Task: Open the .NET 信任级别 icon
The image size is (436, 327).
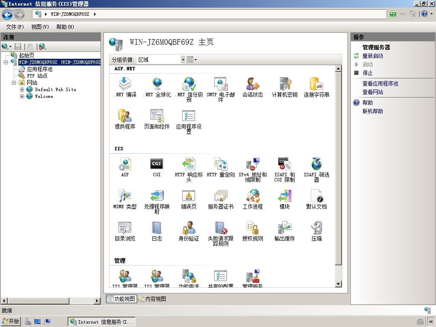Action: tap(189, 89)
